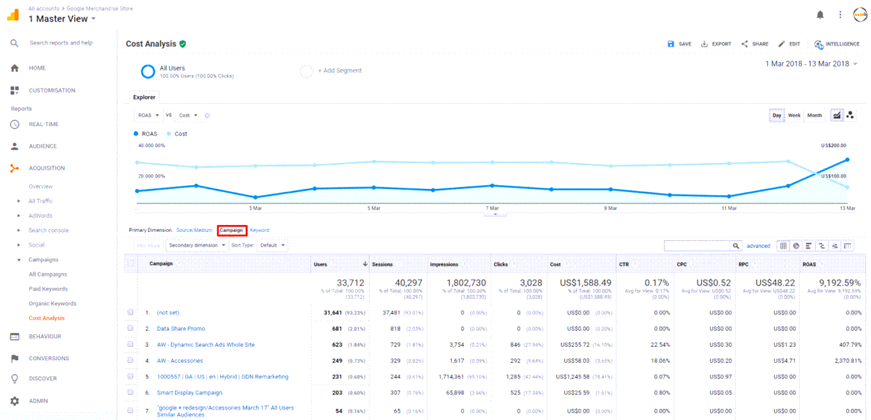The width and height of the screenshot is (871, 420).
Task: Open the ROAS metric selector dropdown
Action: click(149, 116)
